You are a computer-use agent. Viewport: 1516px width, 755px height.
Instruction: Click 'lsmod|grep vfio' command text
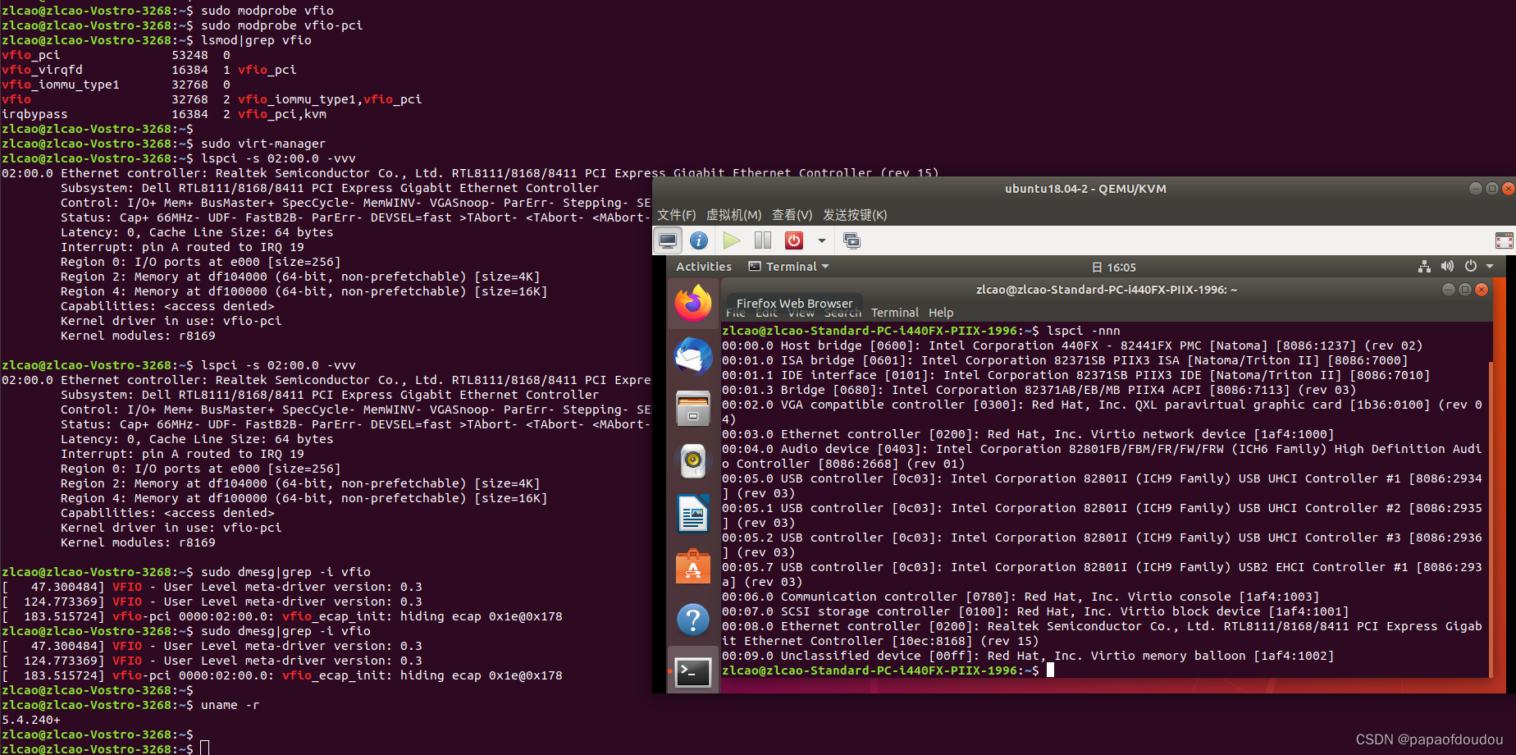coord(256,40)
